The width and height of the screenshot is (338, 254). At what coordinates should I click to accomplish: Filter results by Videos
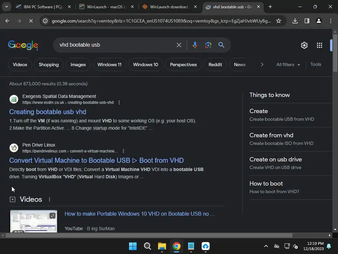[x=20, y=64]
